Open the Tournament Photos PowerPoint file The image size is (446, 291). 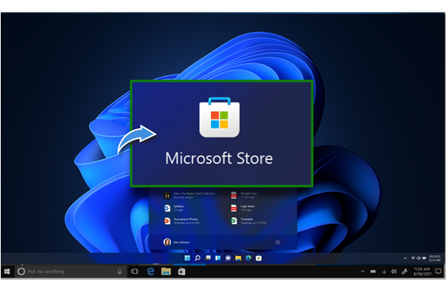pyautogui.click(x=181, y=220)
